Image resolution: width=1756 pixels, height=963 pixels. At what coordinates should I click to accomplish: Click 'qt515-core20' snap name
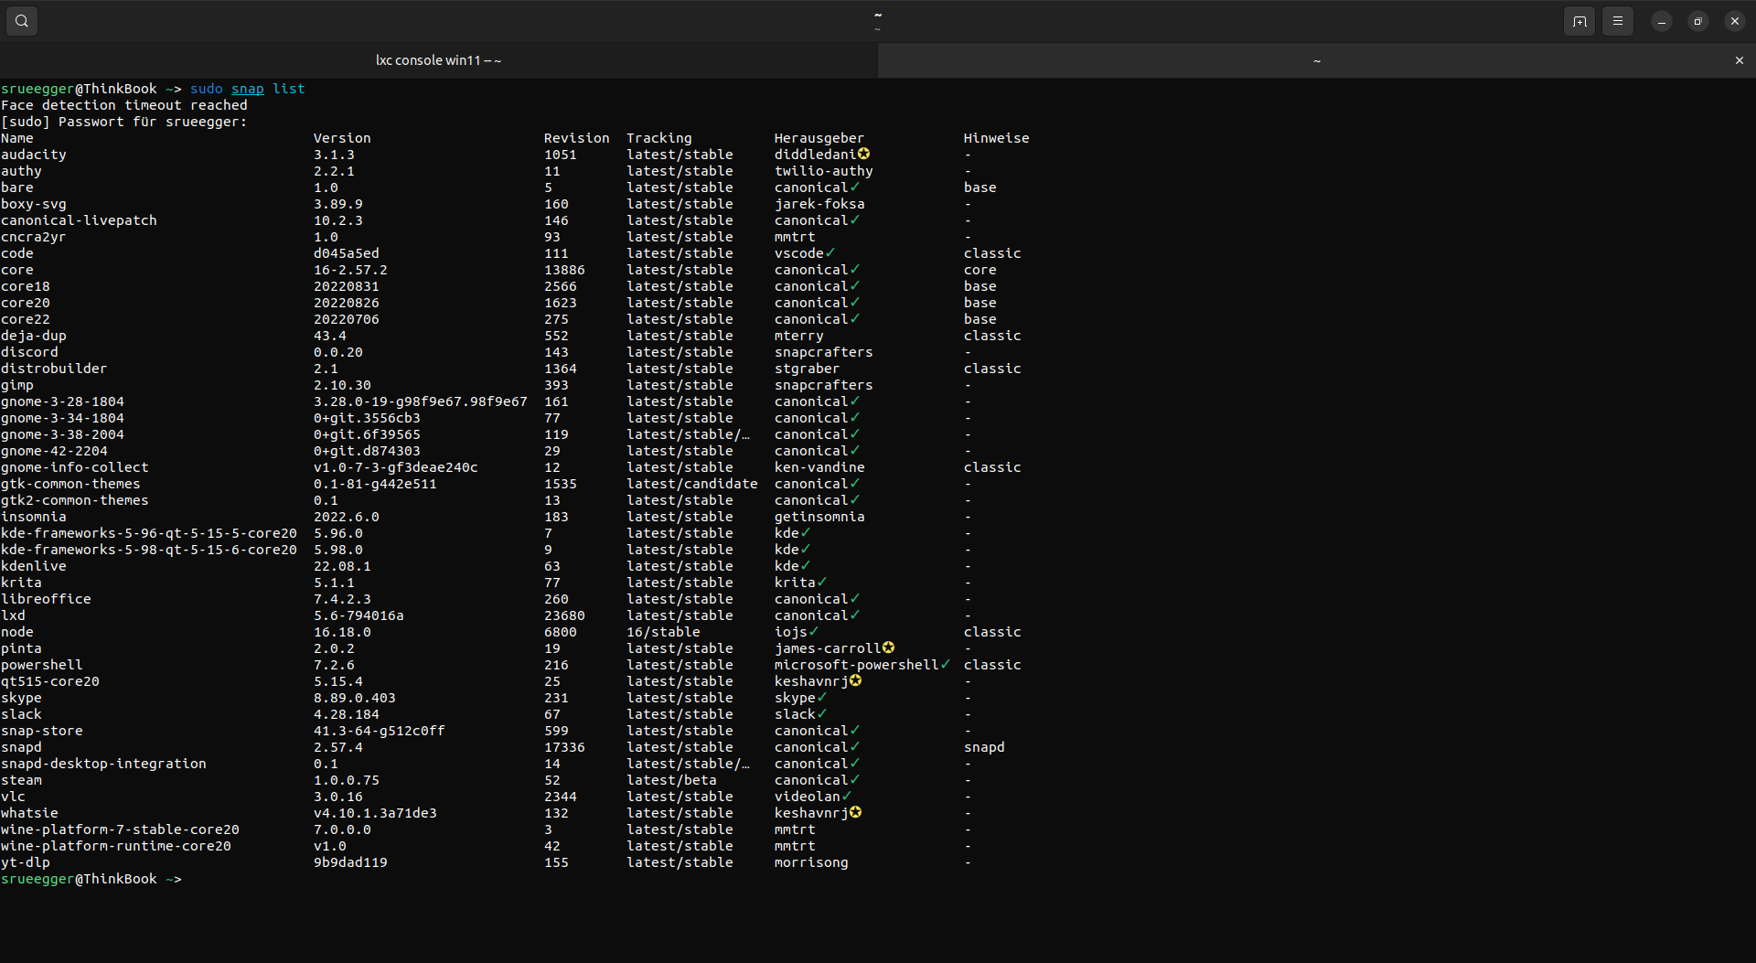click(50, 681)
